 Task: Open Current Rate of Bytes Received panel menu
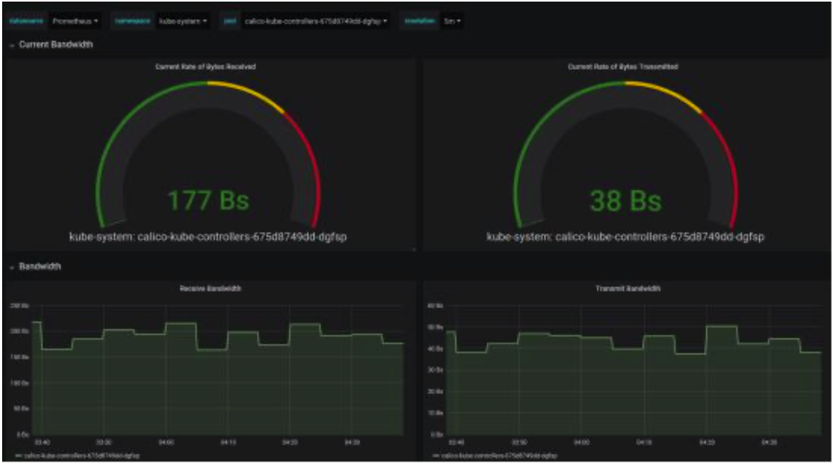click(205, 67)
